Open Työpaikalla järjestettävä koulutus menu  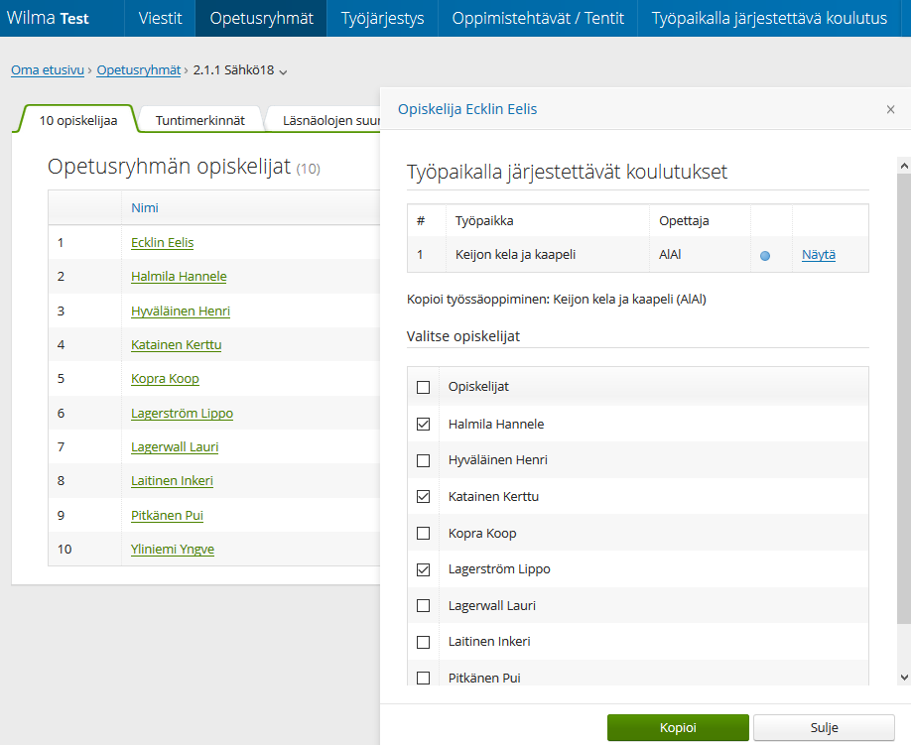click(x=769, y=18)
